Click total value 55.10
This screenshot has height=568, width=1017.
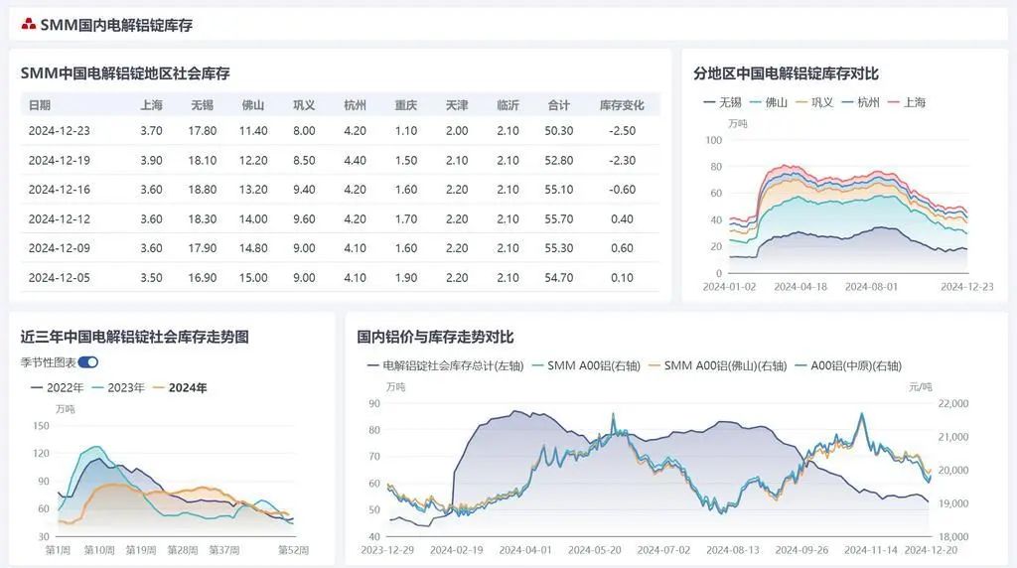[558, 190]
